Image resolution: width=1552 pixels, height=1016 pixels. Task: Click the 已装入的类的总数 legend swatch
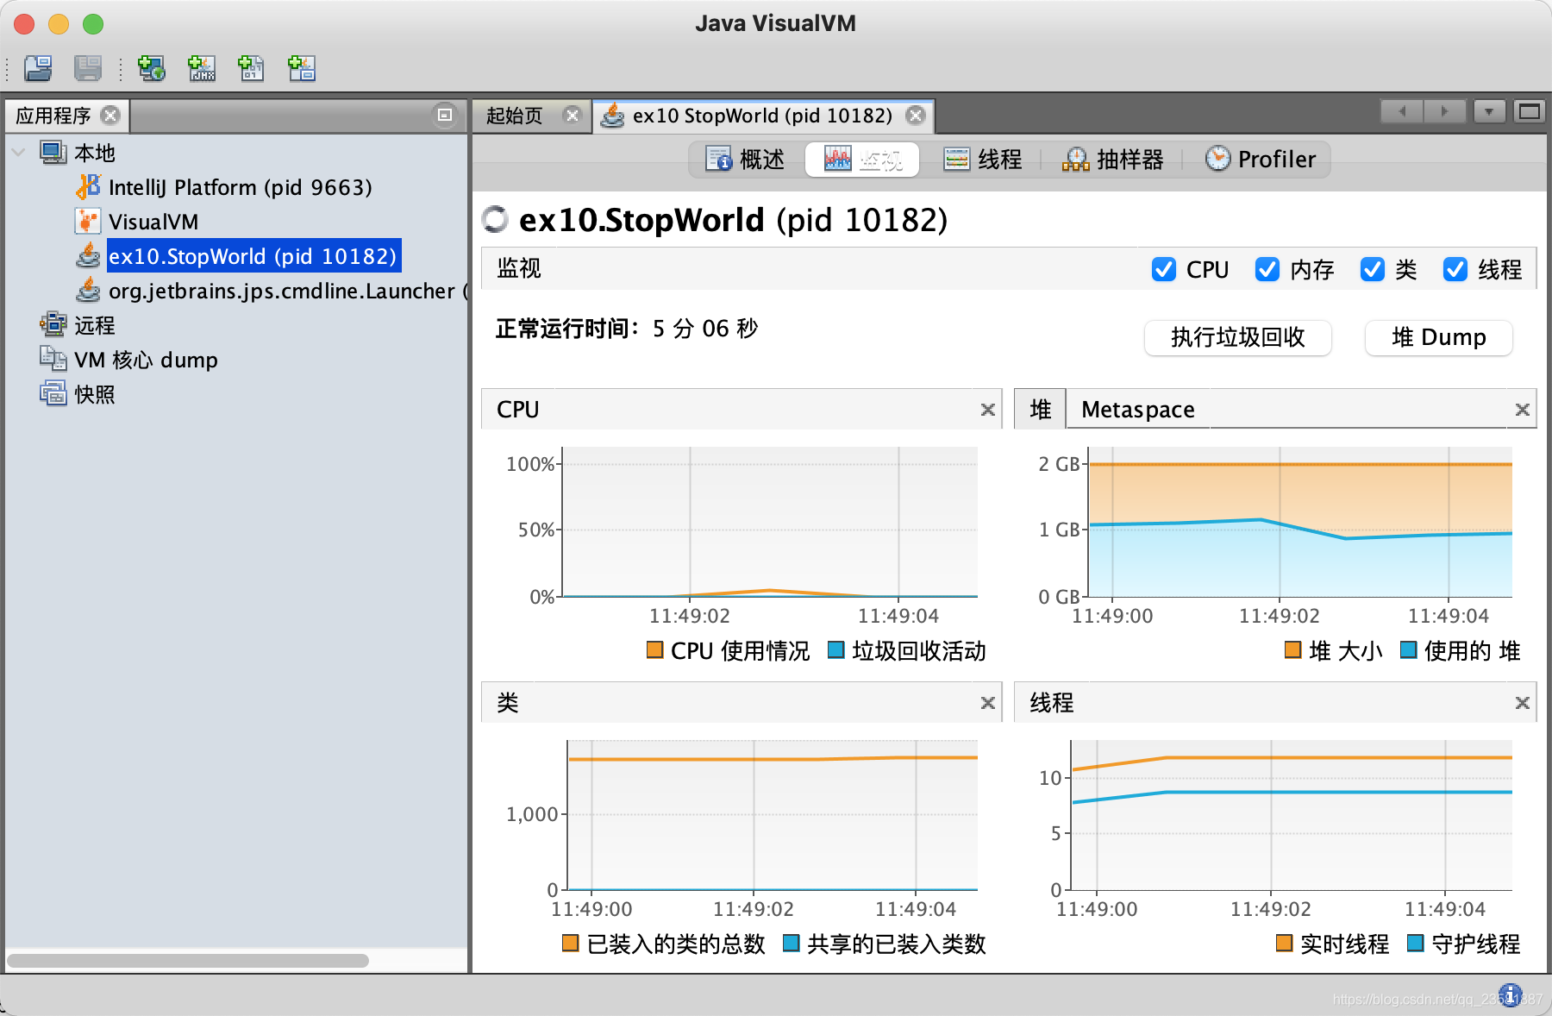[571, 943]
